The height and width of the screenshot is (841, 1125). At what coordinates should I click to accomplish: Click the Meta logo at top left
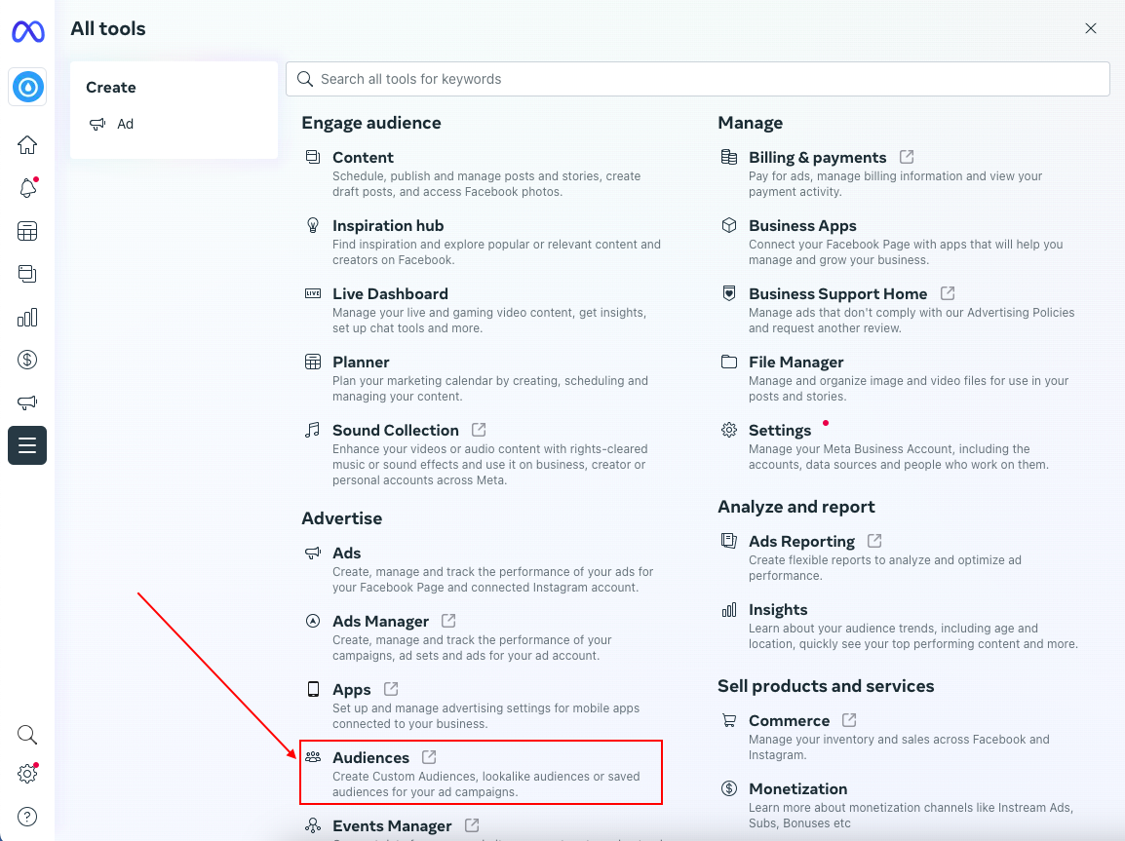[x=27, y=32]
